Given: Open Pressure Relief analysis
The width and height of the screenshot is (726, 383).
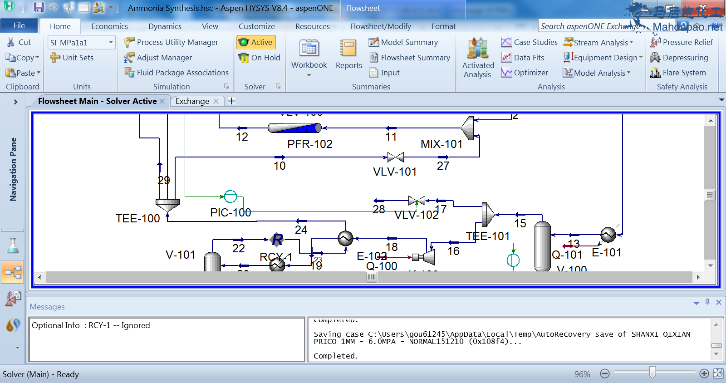Looking at the screenshot, I should pyautogui.click(x=682, y=42).
